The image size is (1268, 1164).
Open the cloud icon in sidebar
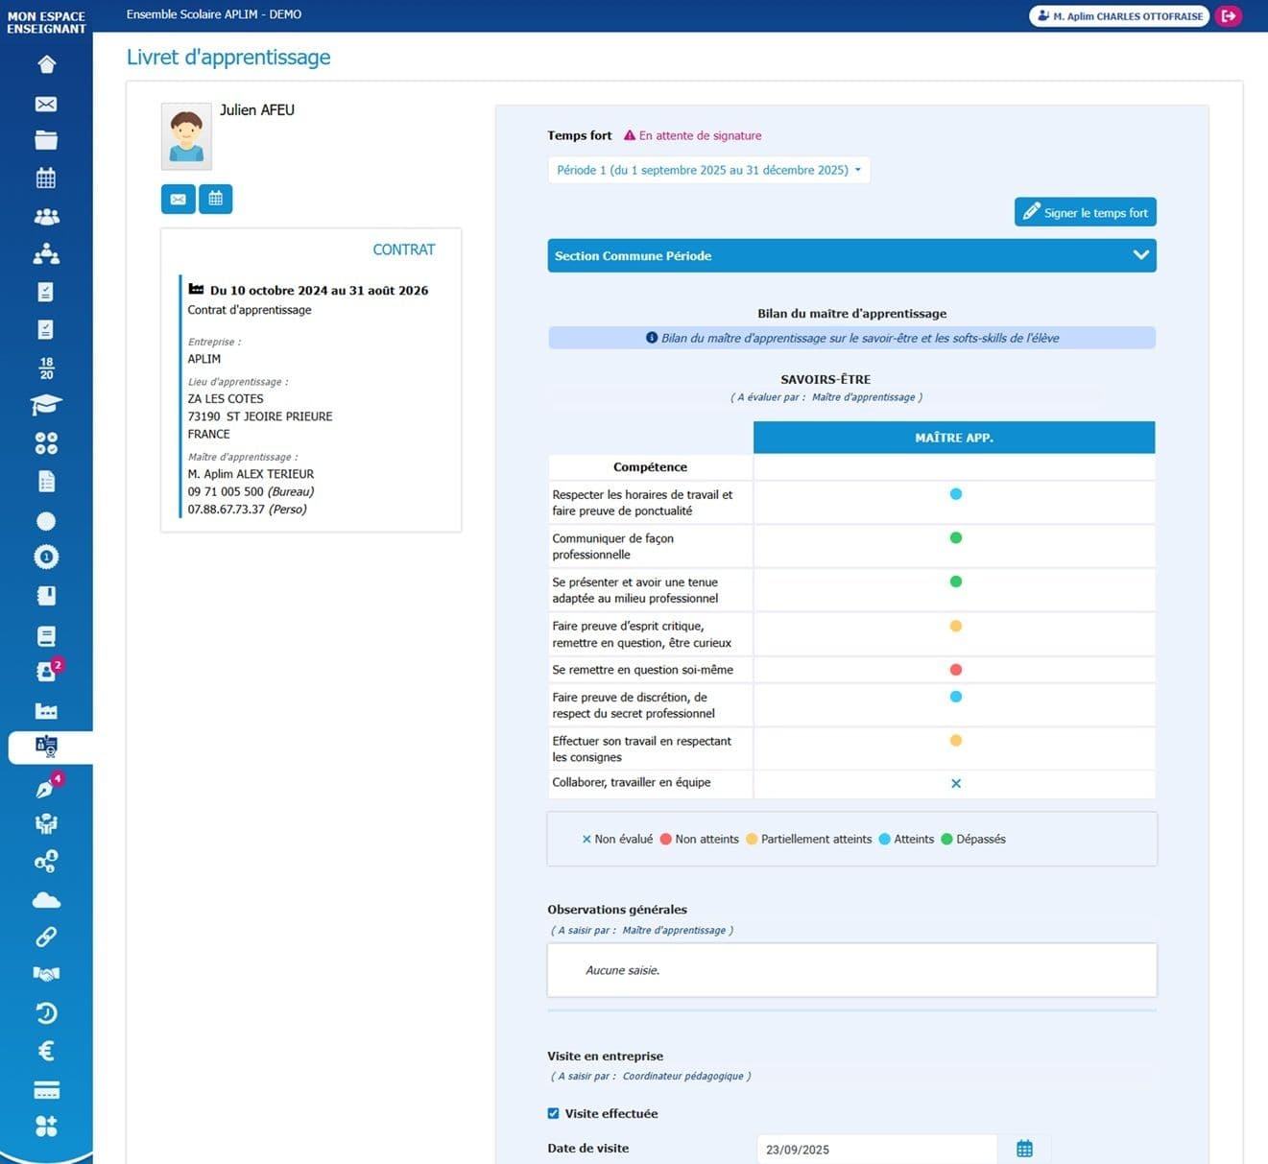coord(46,900)
